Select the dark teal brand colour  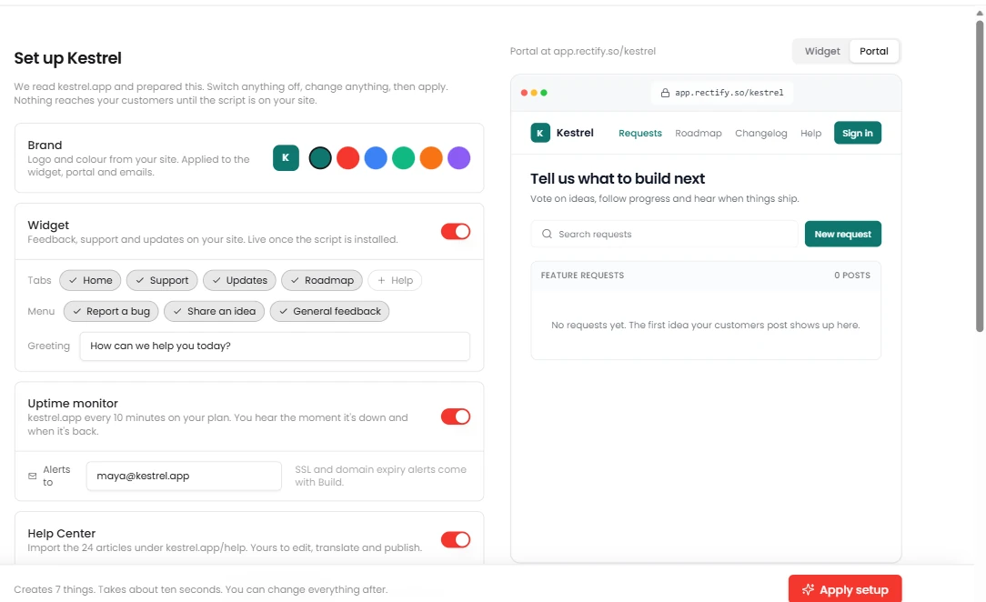tap(320, 157)
